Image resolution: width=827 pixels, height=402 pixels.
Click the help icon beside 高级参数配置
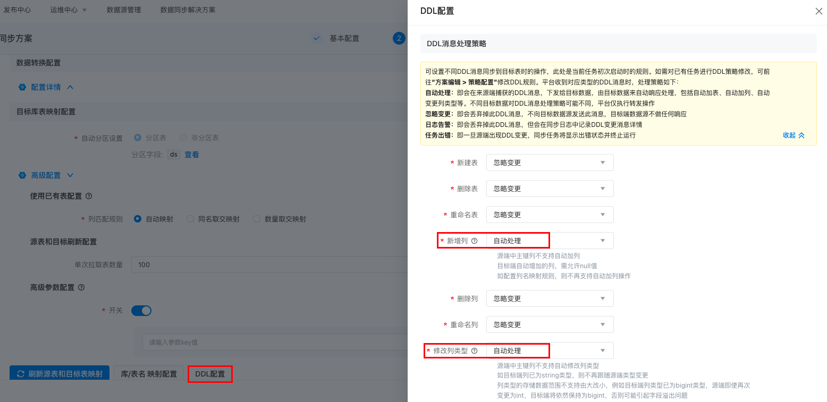(x=81, y=287)
